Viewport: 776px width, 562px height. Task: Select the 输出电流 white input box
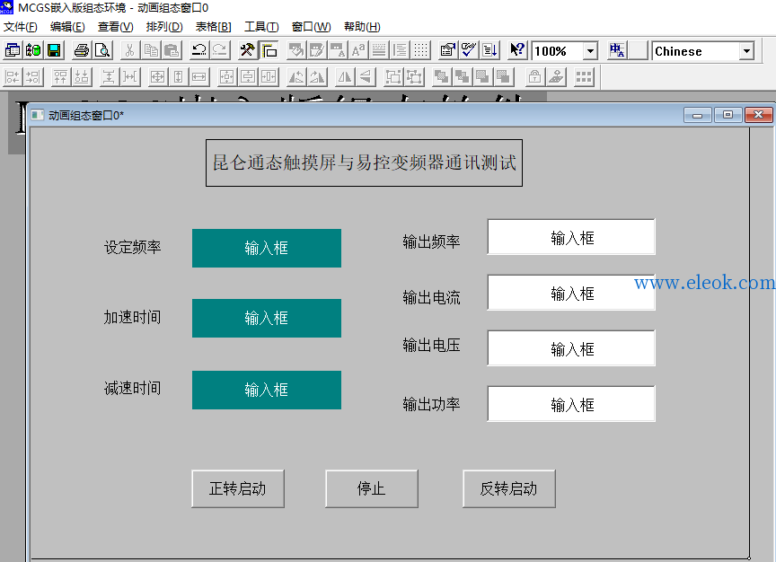tap(571, 293)
